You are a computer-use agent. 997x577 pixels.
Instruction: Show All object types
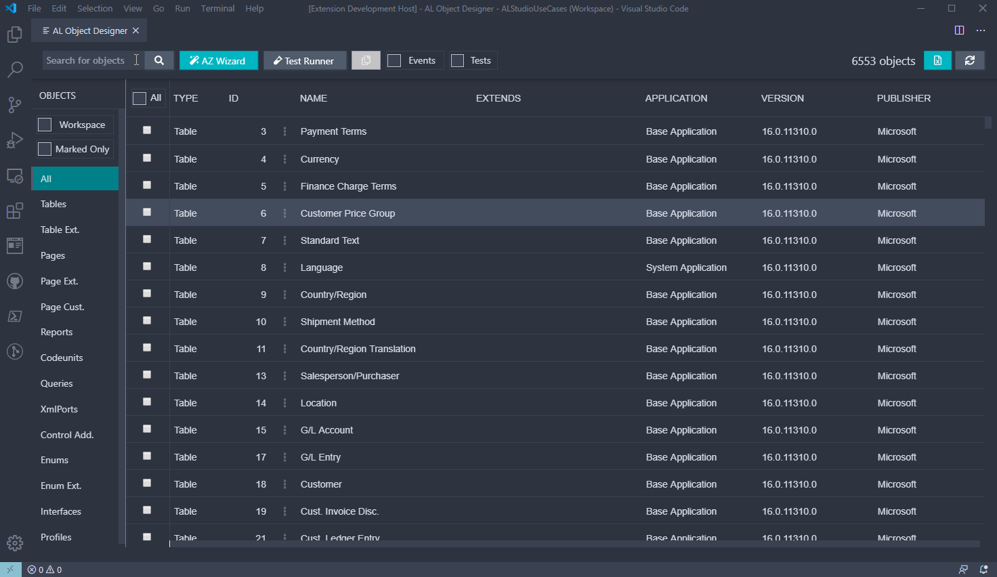(x=75, y=179)
